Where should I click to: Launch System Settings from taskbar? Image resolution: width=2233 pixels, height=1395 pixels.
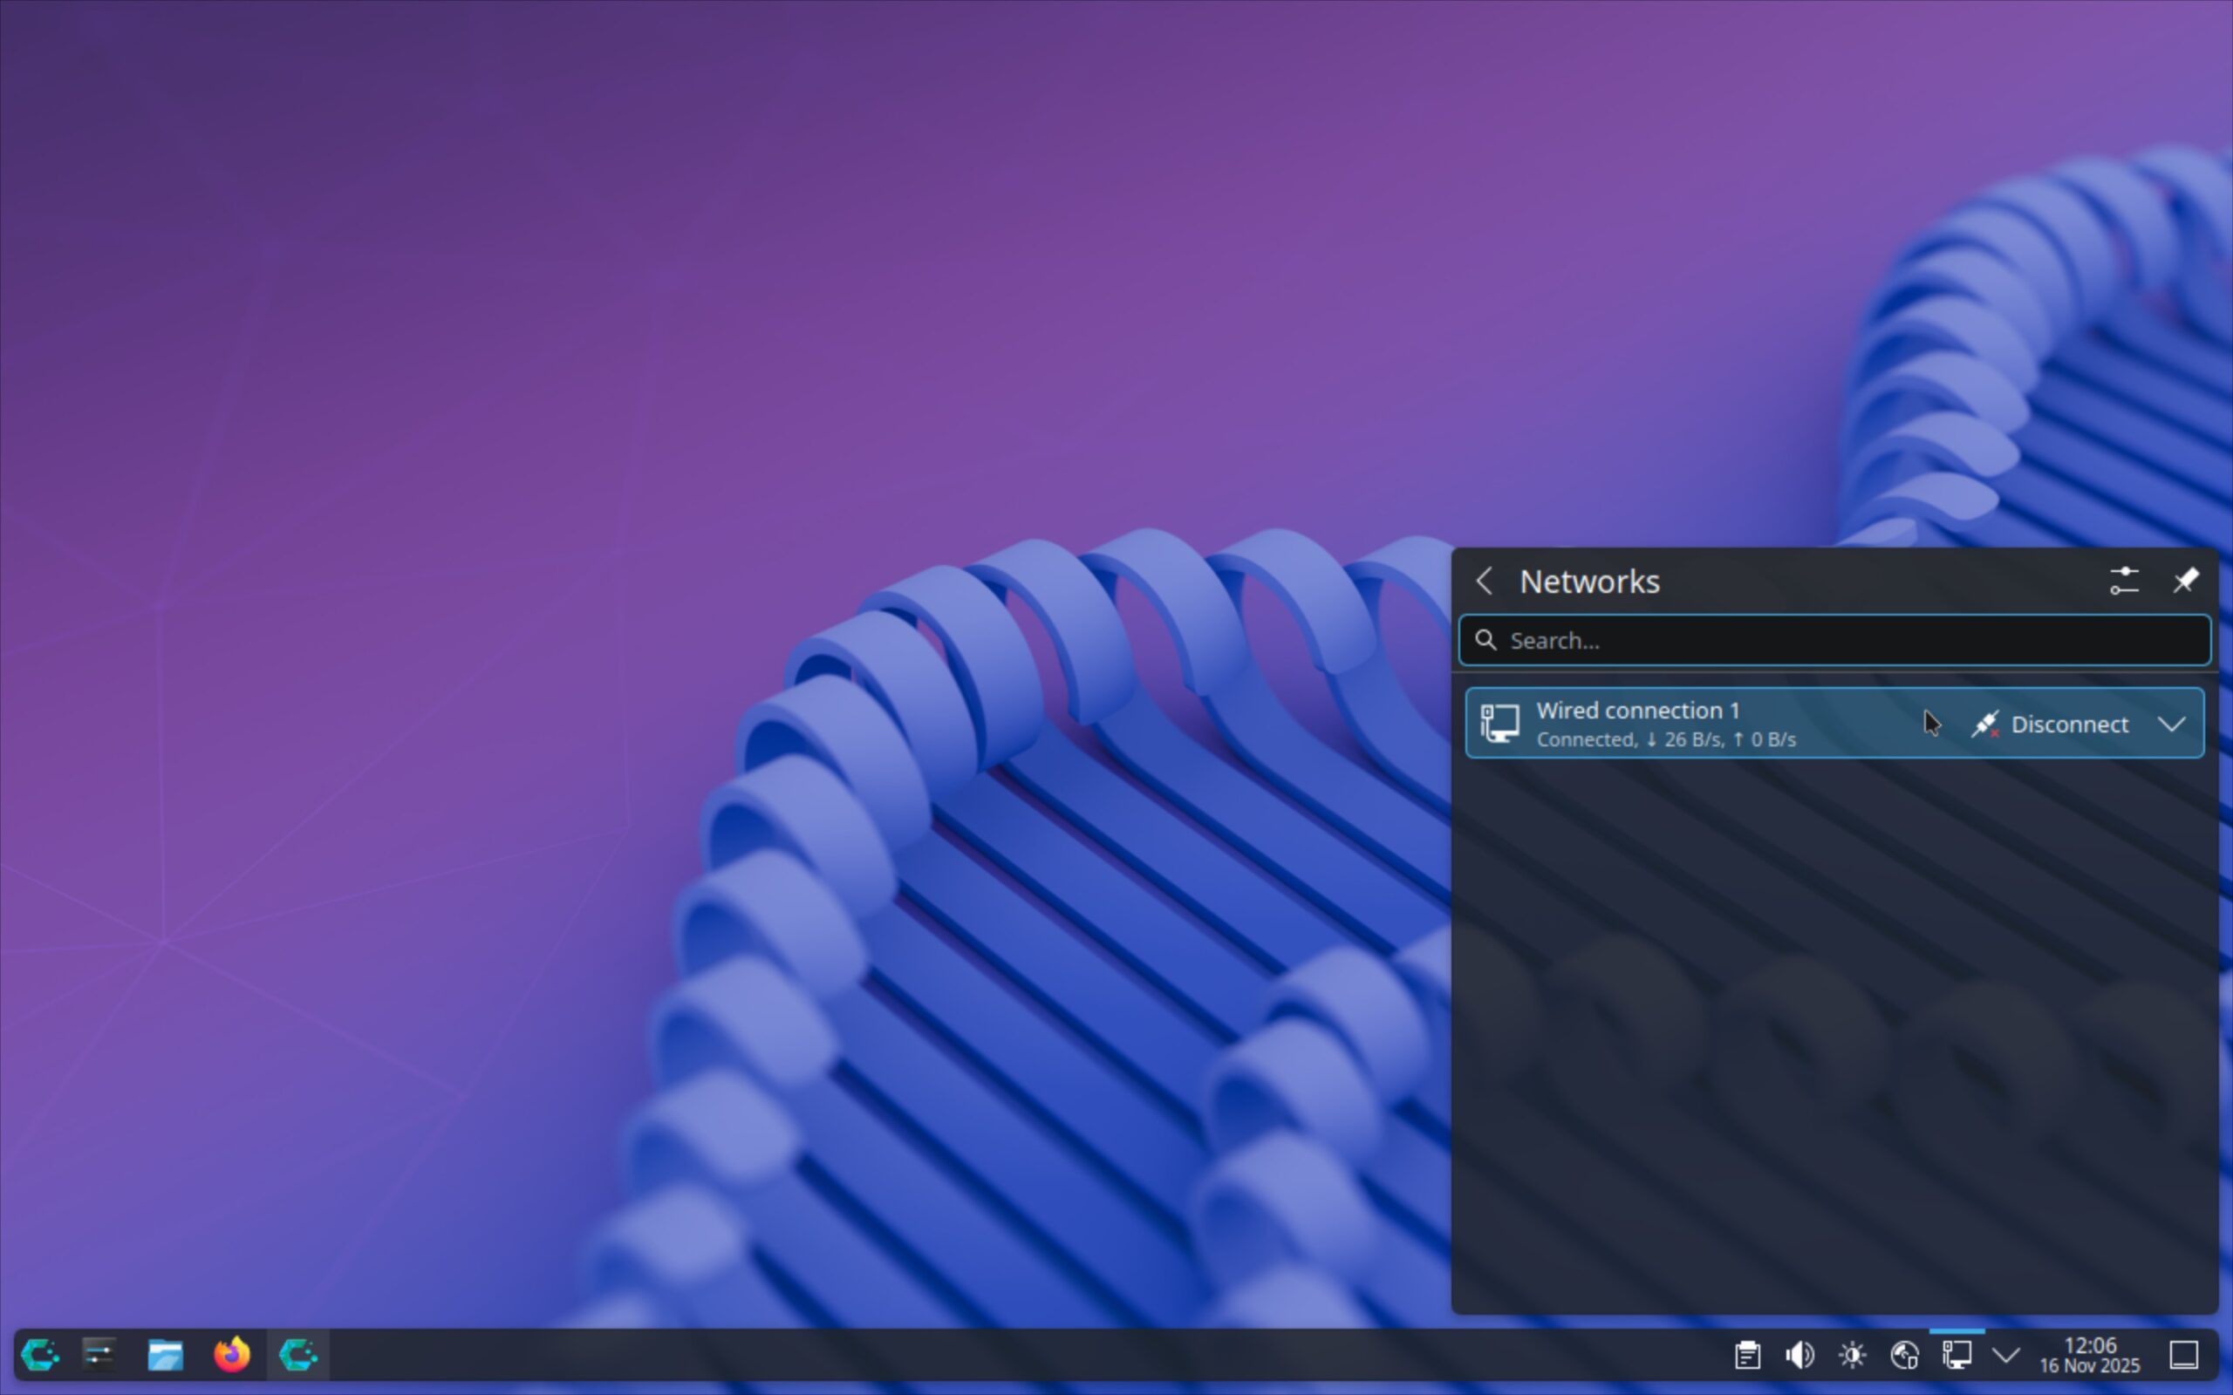tap(99, 1355)
